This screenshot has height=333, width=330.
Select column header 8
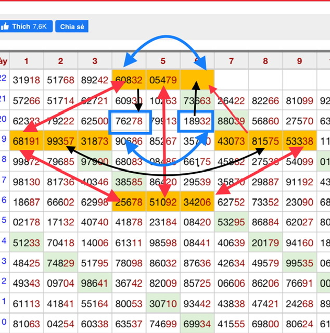pyautogui.click(x=265, y=61)
